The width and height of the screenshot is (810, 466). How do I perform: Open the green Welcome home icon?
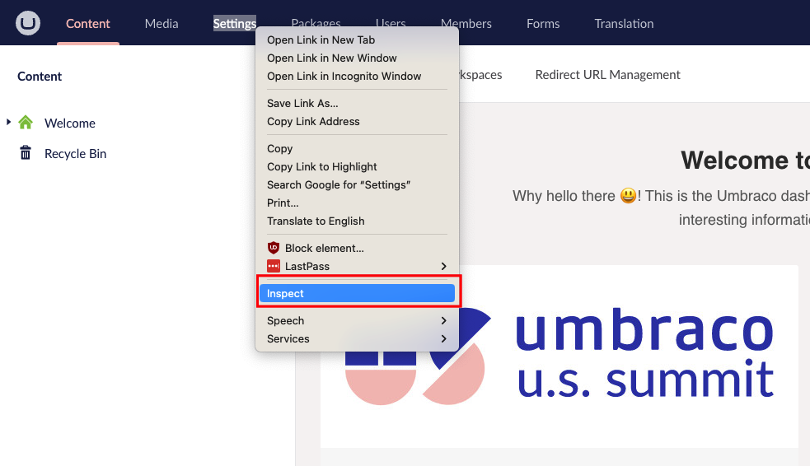[26, 123]
